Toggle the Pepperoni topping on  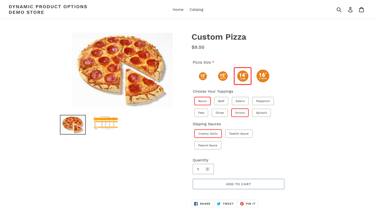click(x=263, y=101)
